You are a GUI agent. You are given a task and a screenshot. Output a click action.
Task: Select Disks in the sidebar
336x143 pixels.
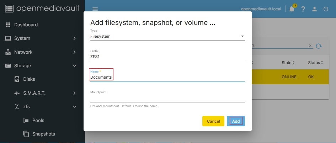[29, 79]
